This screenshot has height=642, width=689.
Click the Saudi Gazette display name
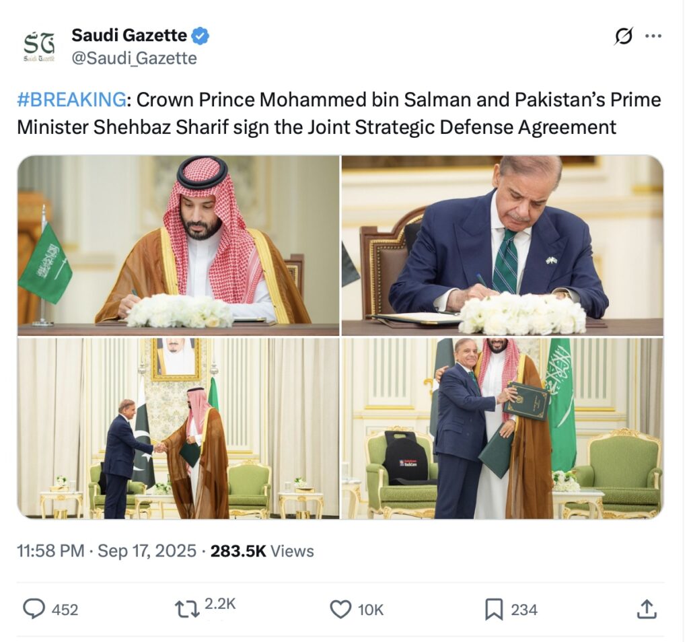[x=129, y=35]
